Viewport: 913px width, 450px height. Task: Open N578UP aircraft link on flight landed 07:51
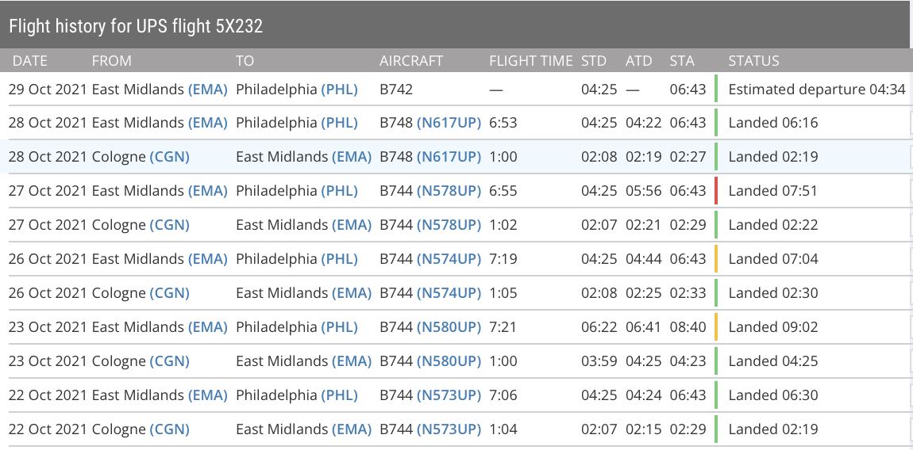(x=449, y=191)
